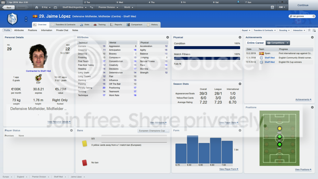This screenshot has height=179, width=318.
Task: Open the World dropdown menu
Action: [129, 7]
